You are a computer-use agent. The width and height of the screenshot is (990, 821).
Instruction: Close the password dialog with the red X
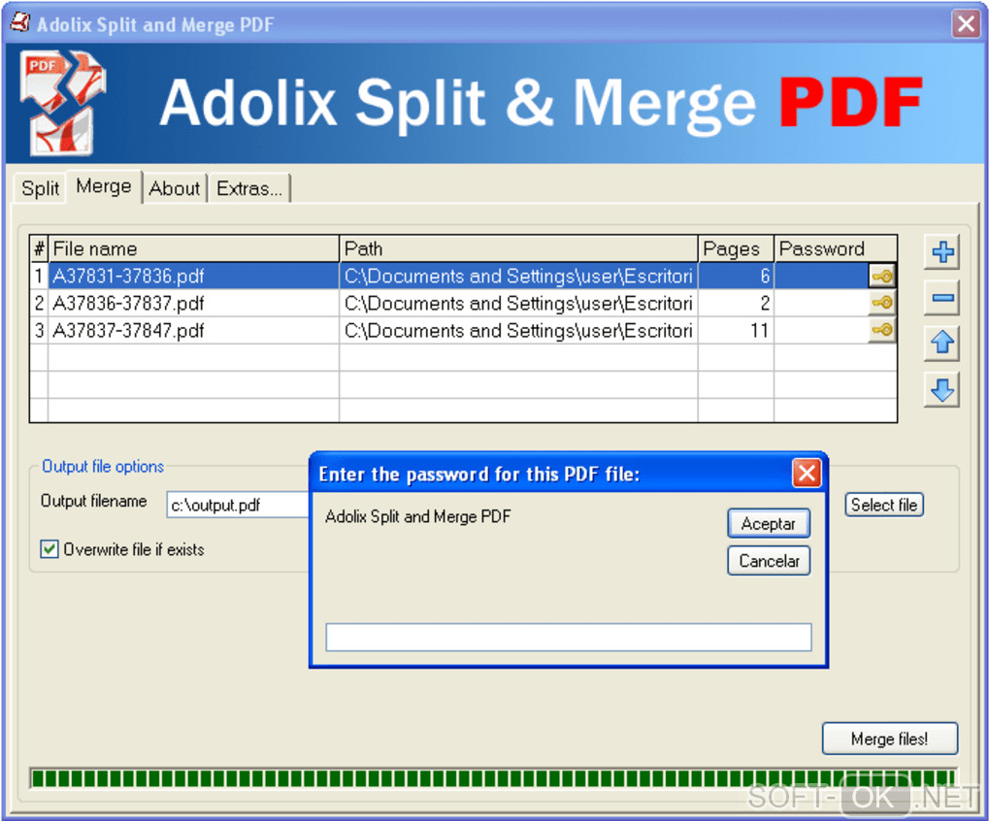807,474
